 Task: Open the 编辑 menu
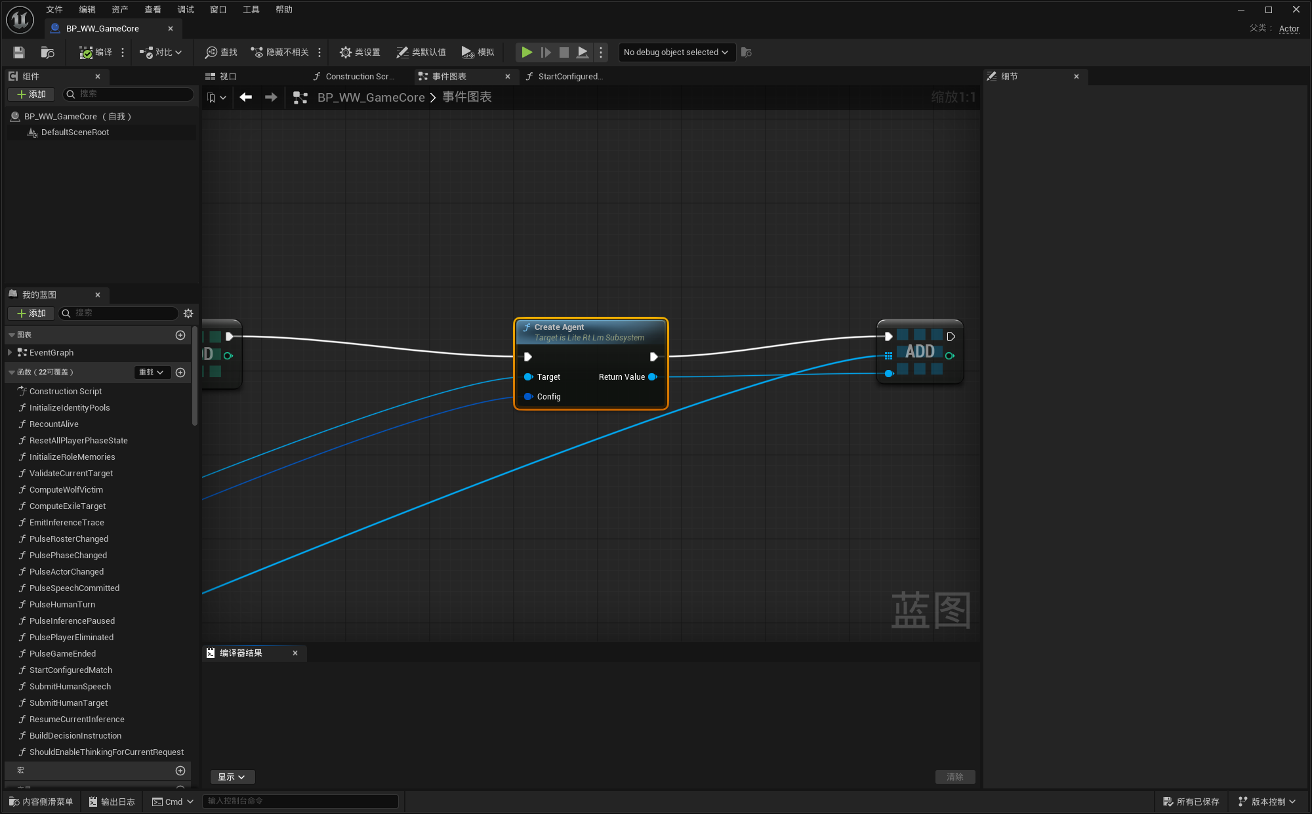click(87, 9)
